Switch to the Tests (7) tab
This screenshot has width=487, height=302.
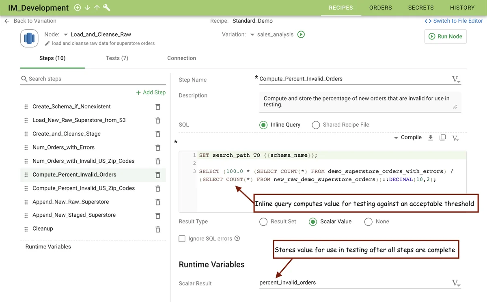pos(117,58)
